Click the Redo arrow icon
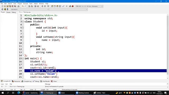Screen dimensions: 169x95 tap(25, 6)
